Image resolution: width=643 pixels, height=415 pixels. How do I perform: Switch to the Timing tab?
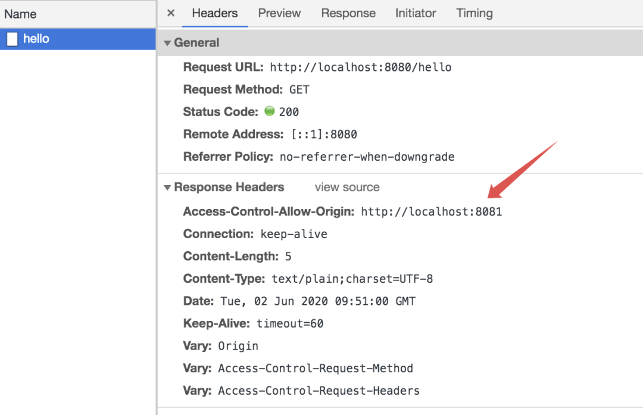pyautogui.click(x=475, y=13)
